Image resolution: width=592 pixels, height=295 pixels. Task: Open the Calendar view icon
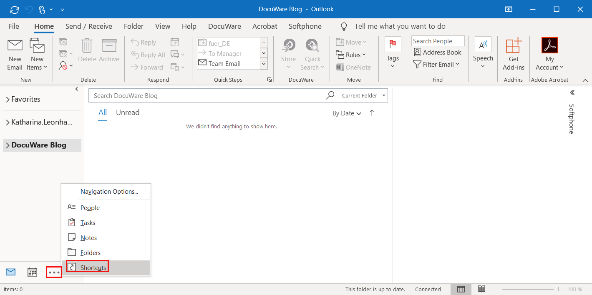click(32, 272)
